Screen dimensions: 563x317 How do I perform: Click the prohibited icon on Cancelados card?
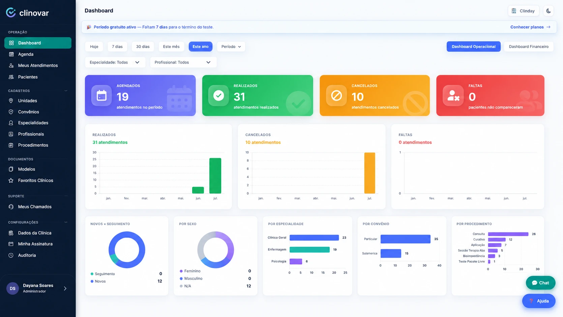point(336,96)
